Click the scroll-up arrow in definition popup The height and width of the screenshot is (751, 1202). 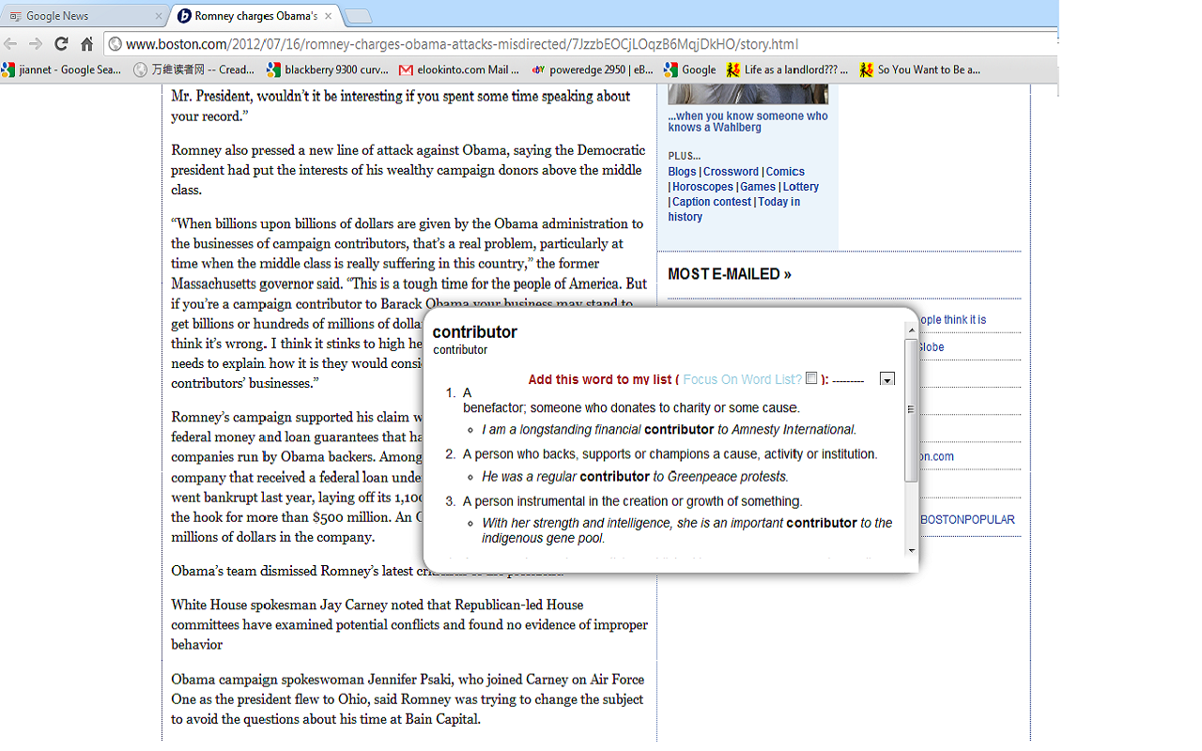[911, 330]
